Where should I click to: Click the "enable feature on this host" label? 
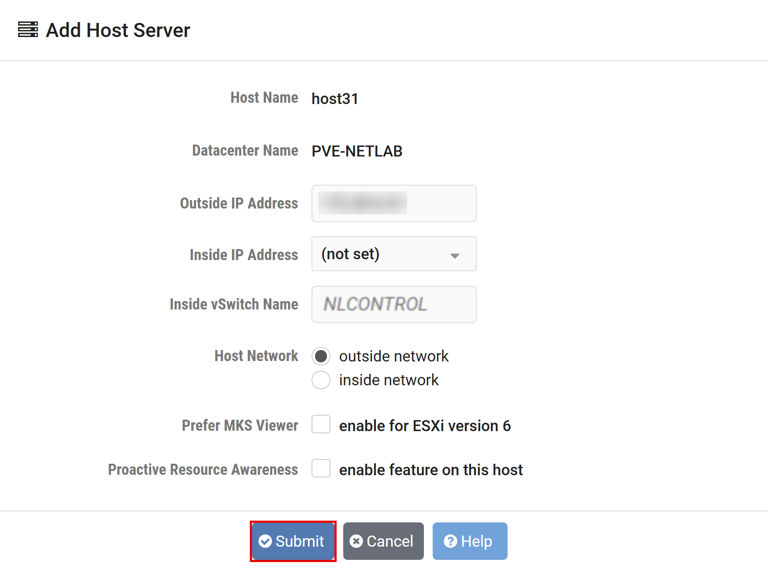pyautogui.click(x=430, y=470)
